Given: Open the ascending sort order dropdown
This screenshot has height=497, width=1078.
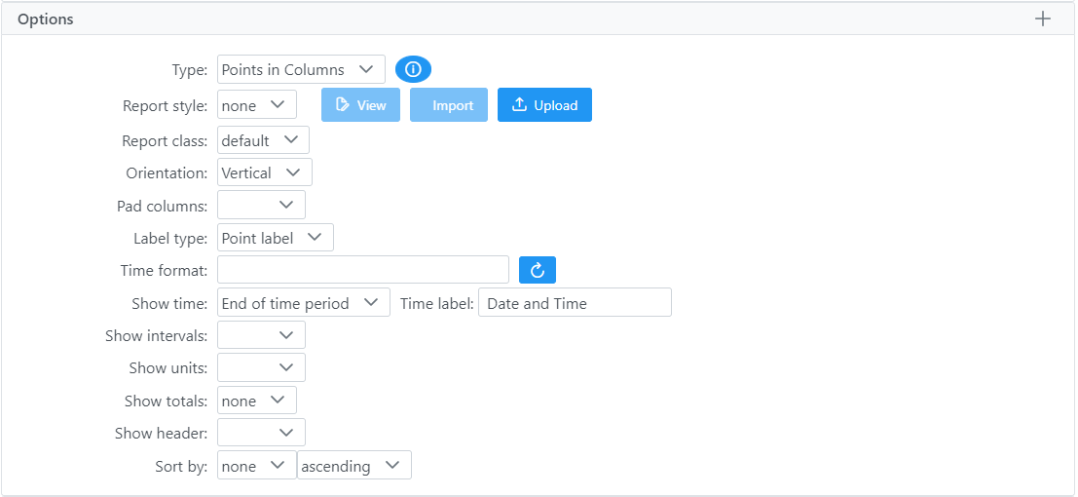Looking at the screenshot, I should pos(354,466).
